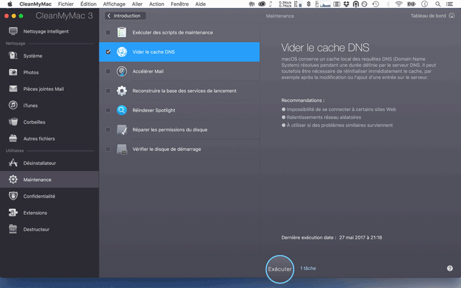Open Autres fichiers module
This screenshot has height=288, width=461.
(x=49, y=138)
